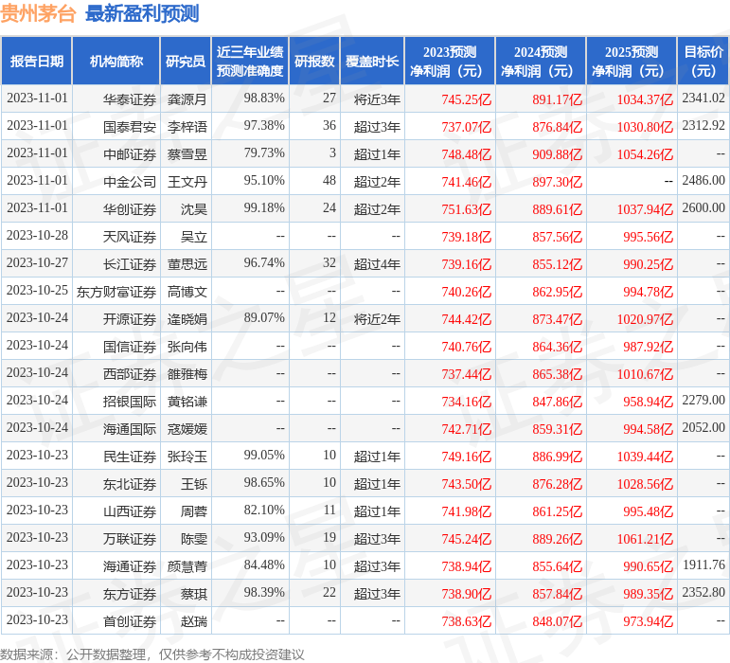Click the 79.73% accuracy value

pyautogui.click(x=264, y=153)
